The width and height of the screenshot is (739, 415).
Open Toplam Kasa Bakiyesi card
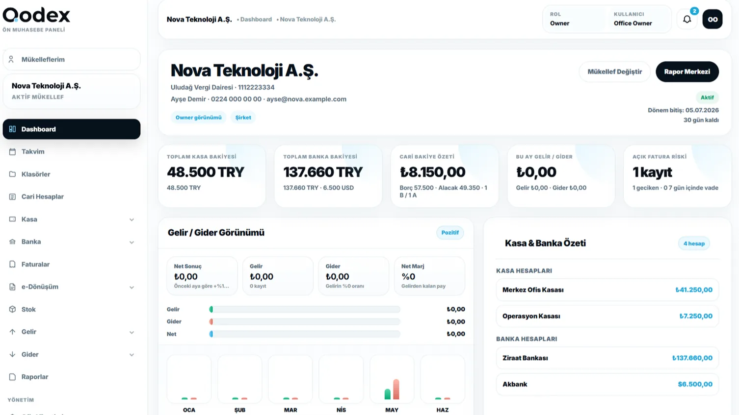point(212,176)
